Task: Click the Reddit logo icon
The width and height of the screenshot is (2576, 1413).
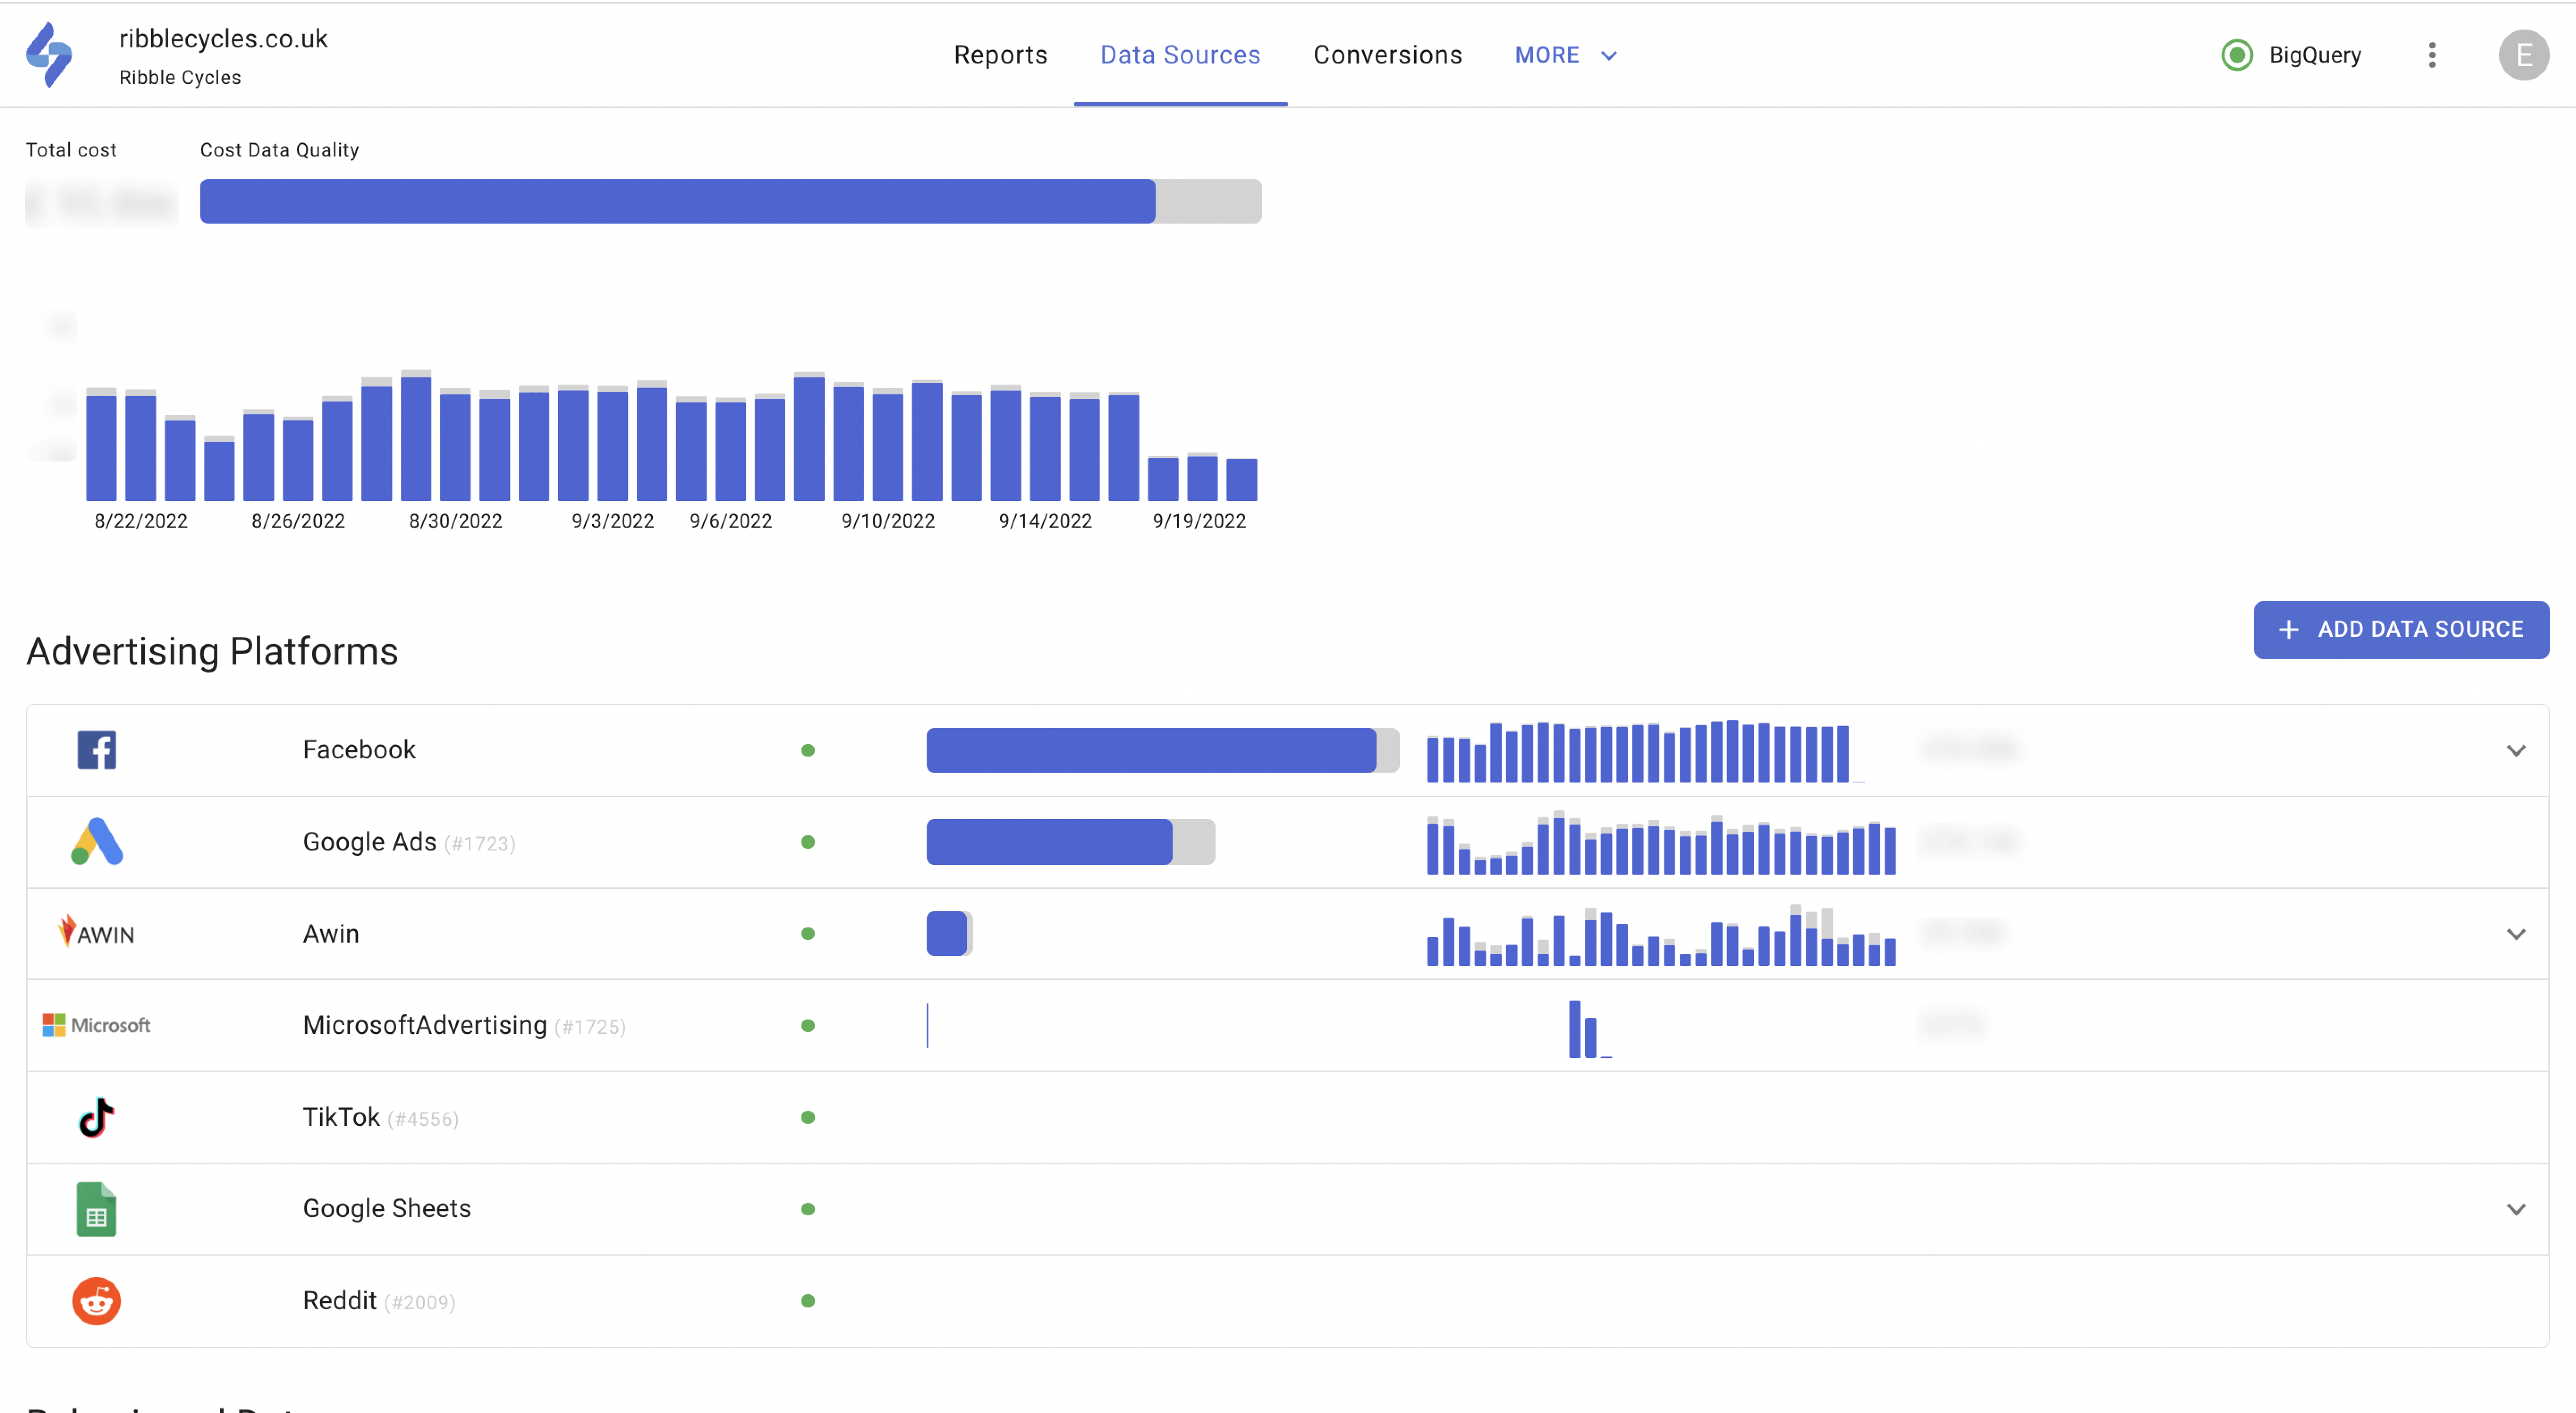Action: click(x=97, y=1301)
